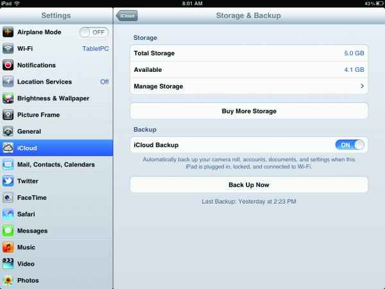This screenshot has height=289, width=385.
Task: Open Messages settings
Action: coord(56,231)
